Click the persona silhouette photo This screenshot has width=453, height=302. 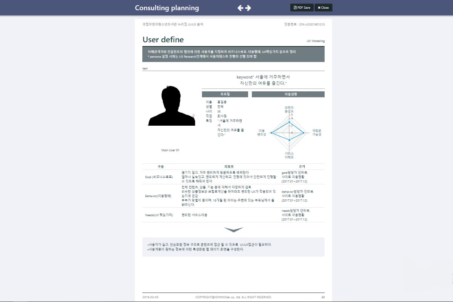172,106
